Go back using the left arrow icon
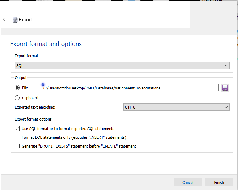This screenshot has height=190, width=238. (x=5, y=19)
